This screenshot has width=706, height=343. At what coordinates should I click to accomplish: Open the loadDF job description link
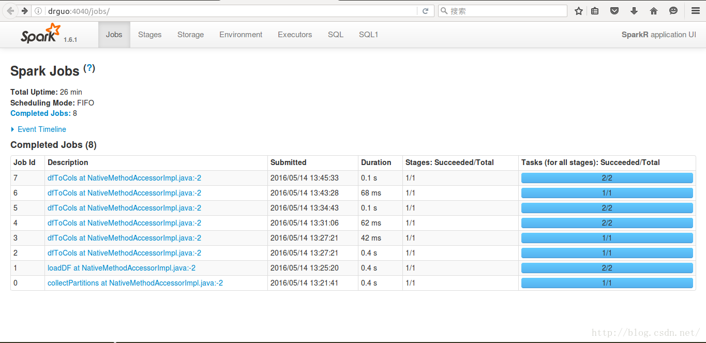122,268
